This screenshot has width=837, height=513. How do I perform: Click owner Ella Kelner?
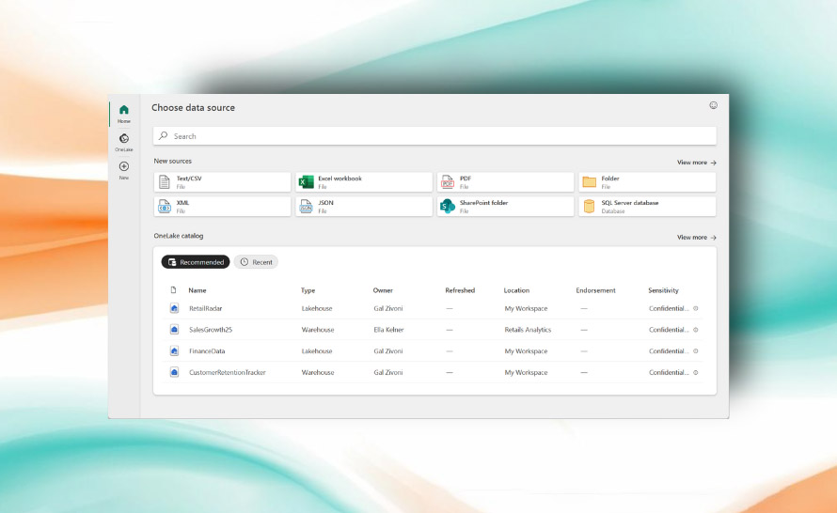click(388, 330)
